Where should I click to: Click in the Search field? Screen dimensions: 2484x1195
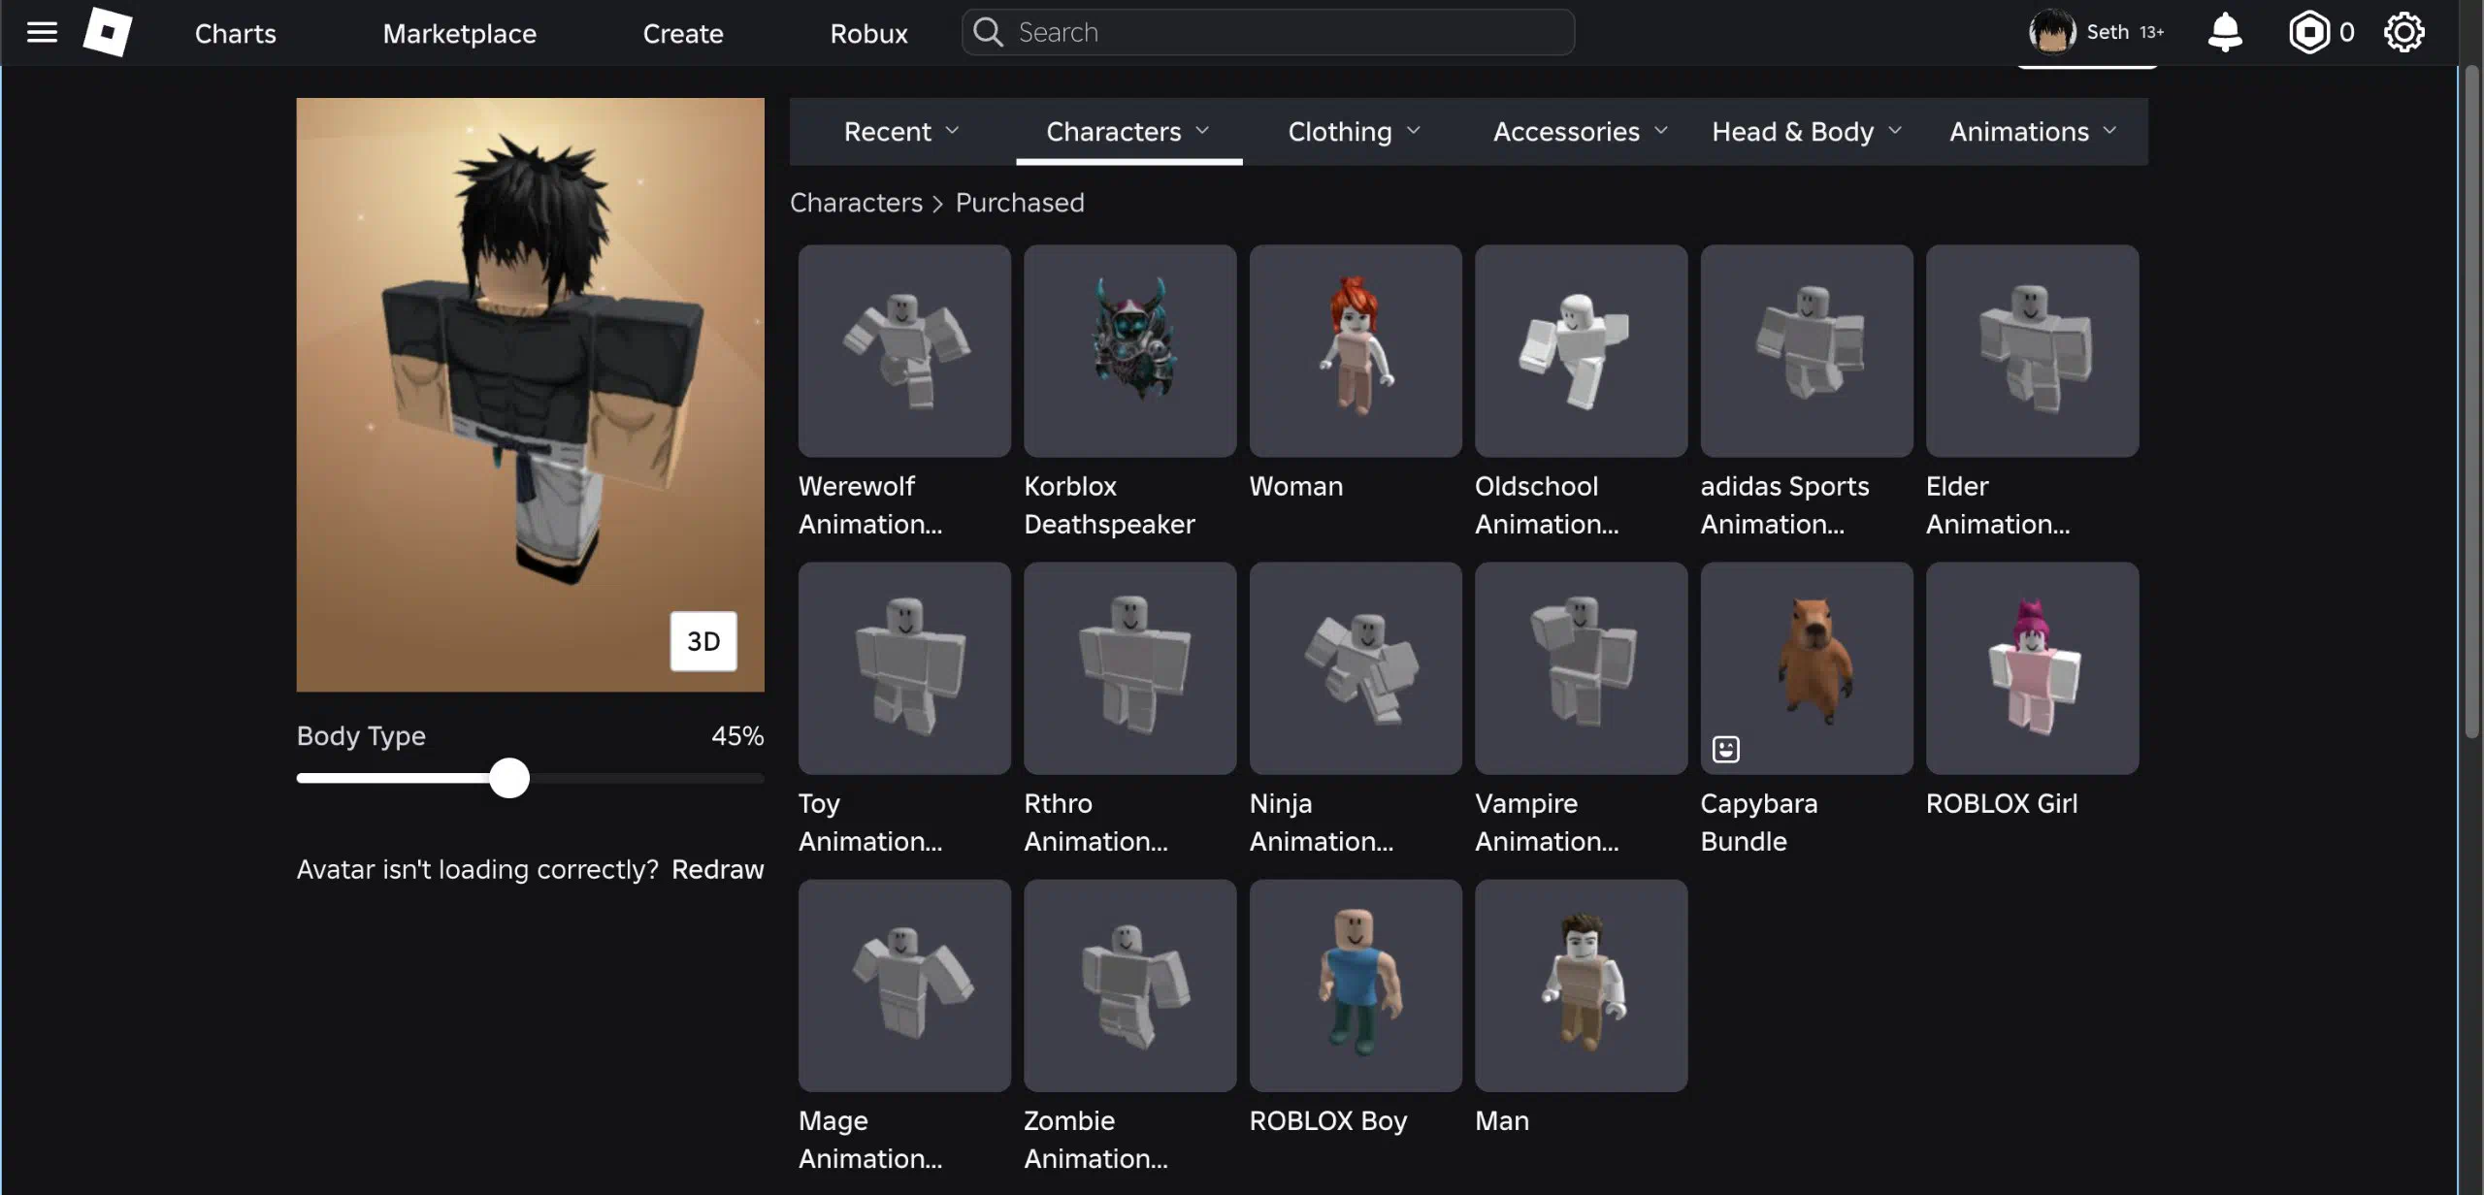(1267, 32)
